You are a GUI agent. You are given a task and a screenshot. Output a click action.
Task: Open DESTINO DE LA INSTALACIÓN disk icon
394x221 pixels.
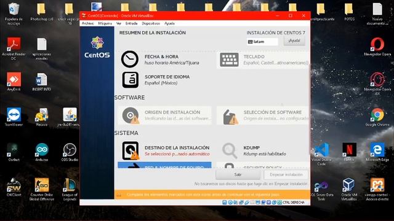click(x=131, y=151)
